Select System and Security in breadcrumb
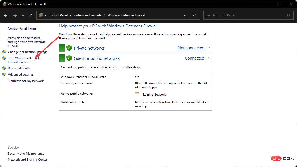This screenshot has width=297, height=167. pyautogui.click(x=87, y=15)
